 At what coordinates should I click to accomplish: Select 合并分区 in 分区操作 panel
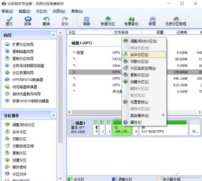[16, 132]
